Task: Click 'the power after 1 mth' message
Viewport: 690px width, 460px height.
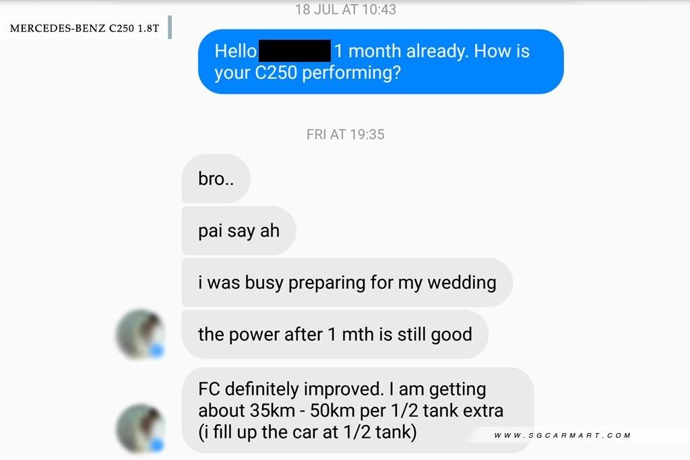Action: 335,335
